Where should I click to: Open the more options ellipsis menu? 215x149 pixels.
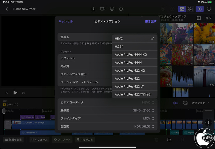209,9
